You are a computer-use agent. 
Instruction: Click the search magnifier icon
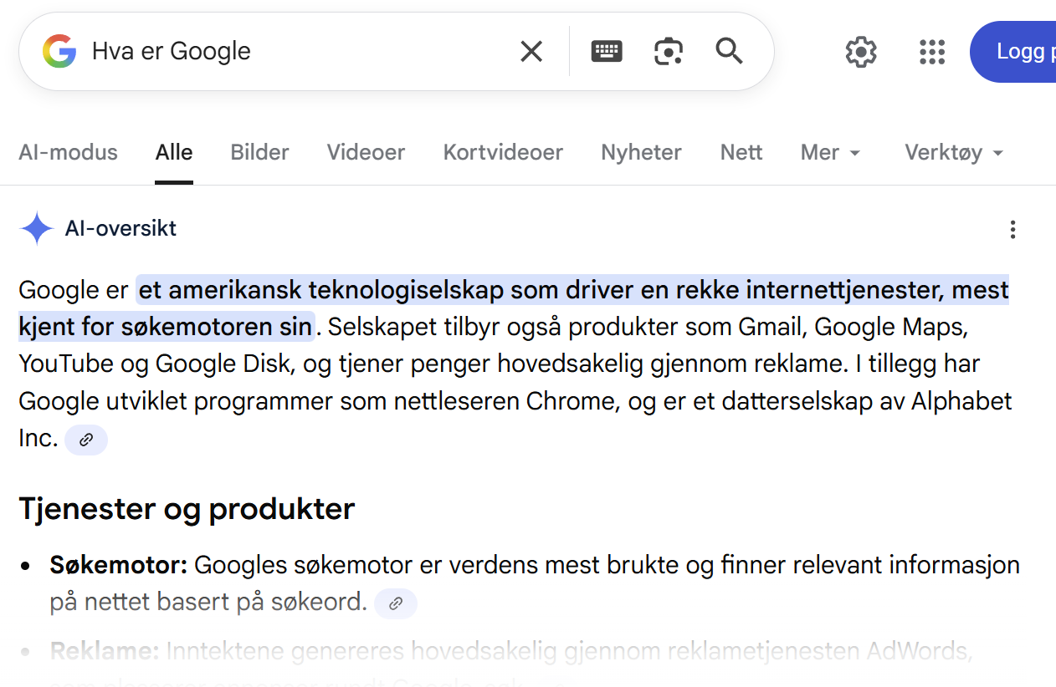tap(728, 51)
